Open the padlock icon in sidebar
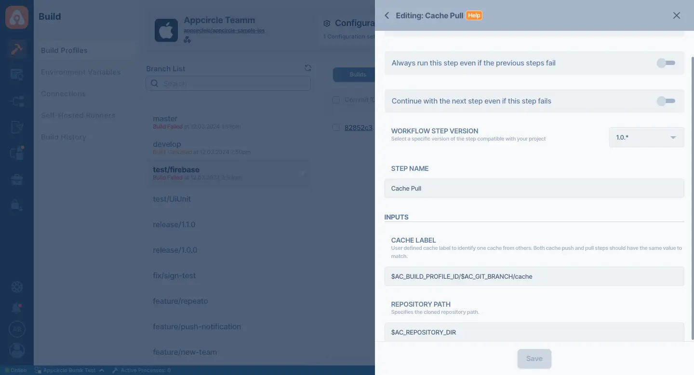This screenshot has height=375, width=694. tap(17, 205)
